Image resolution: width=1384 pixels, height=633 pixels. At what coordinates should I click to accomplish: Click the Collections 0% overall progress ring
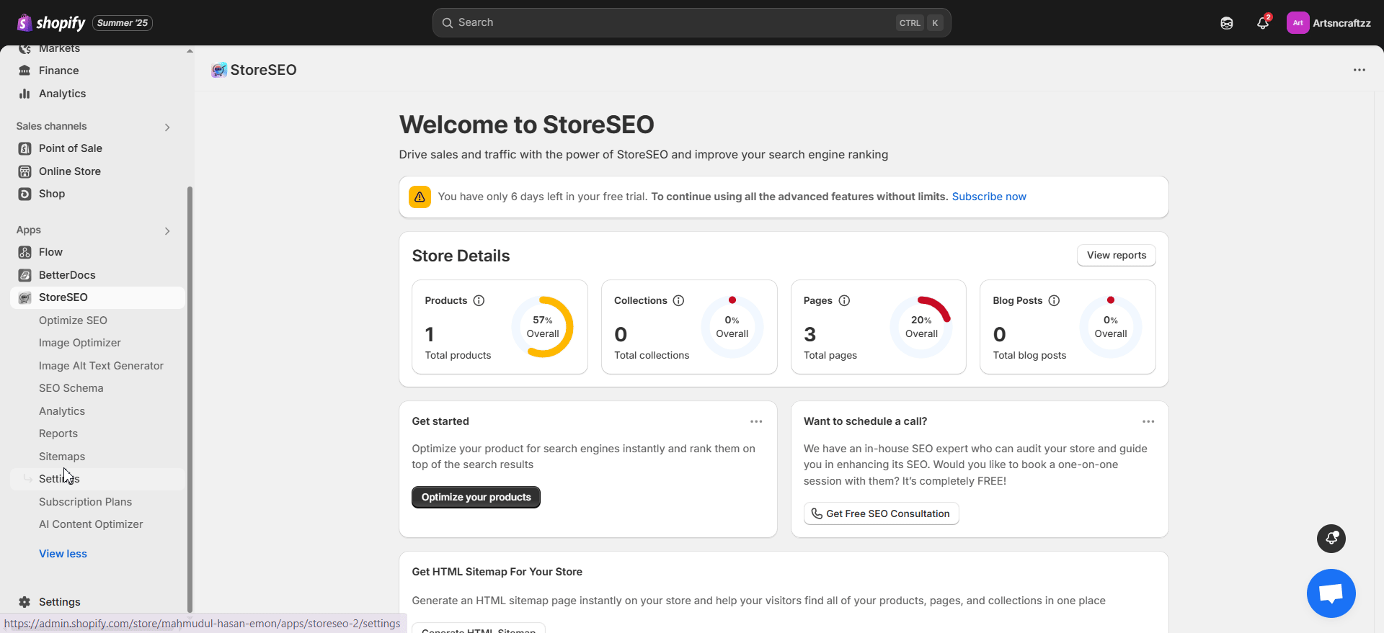coord(732,327)
